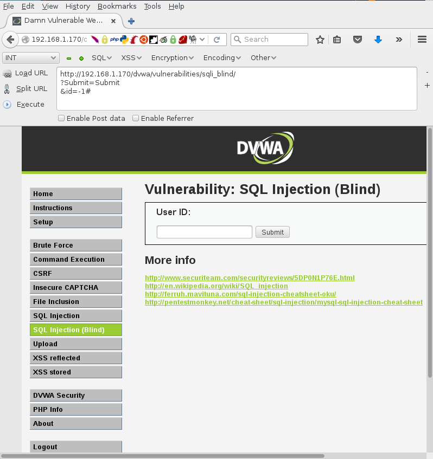Click the browser back arrow button
This screenshot has height=459, width=433.
click(x=10, y=39)
